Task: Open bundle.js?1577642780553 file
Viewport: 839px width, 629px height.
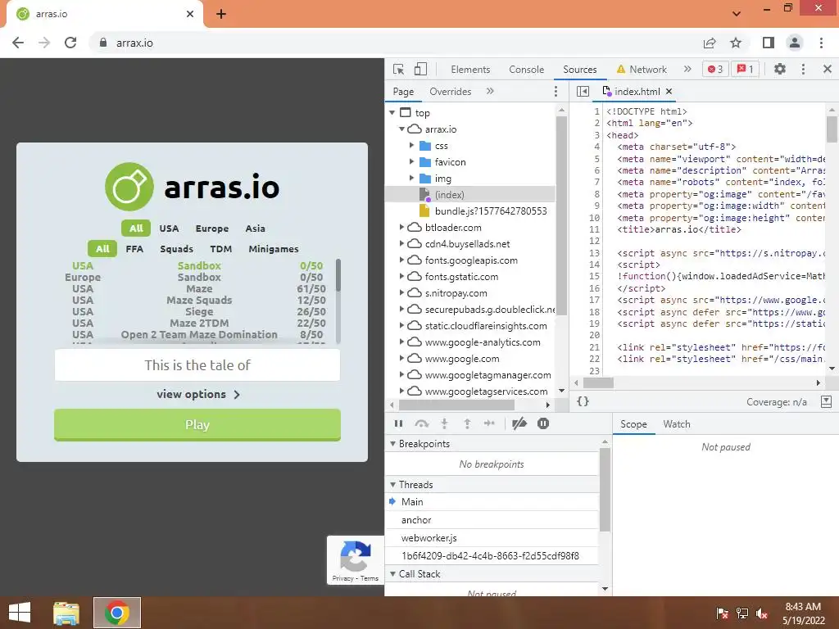Action: point(491,210)
